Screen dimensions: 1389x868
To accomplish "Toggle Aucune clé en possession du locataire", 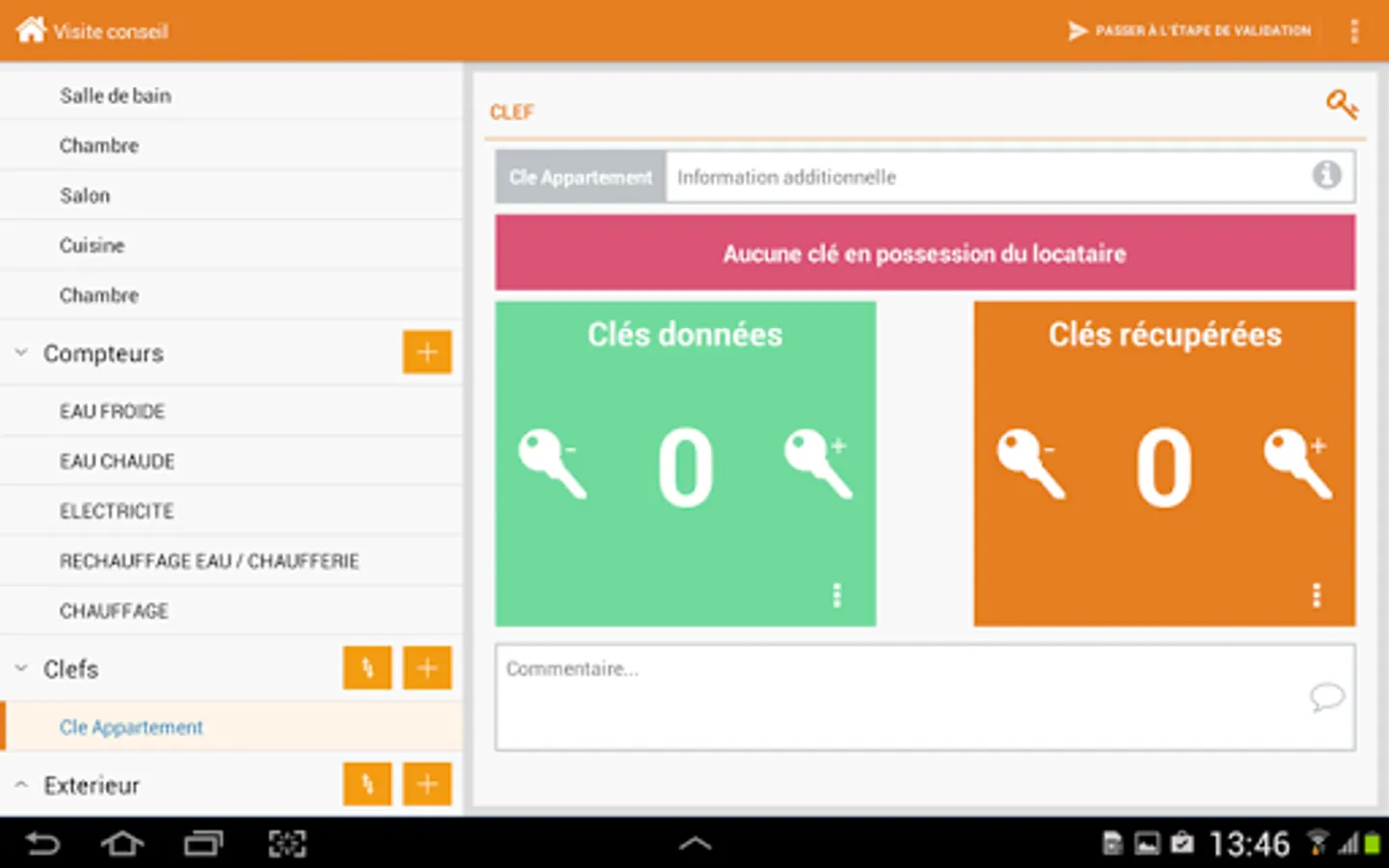I will tap(923, 253).
